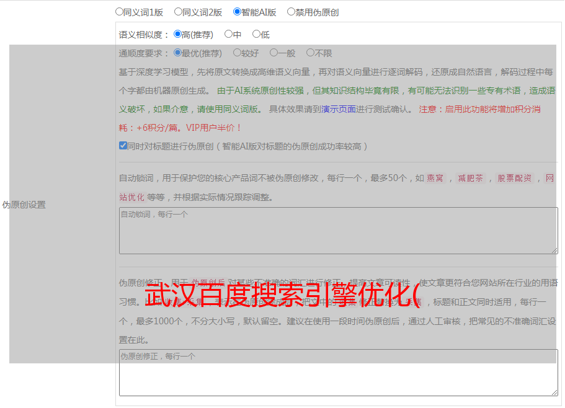565x408 pixels.
Task: Click the 语义相似度 label
Action: click(144, 35)
